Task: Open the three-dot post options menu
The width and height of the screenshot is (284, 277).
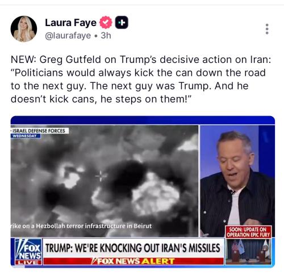Action: (267, 29)
